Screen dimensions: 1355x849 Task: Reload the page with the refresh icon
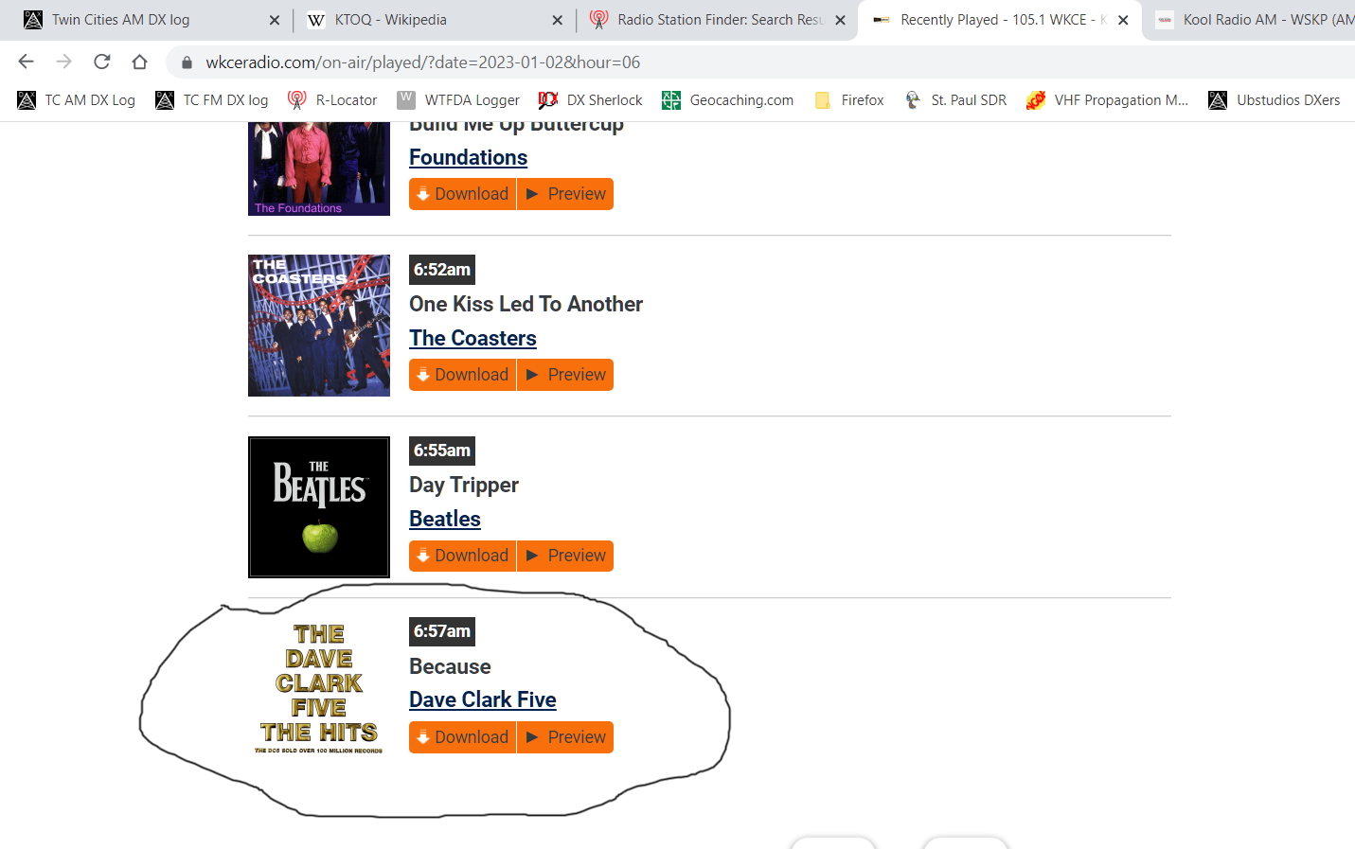(x=102, y=62)
